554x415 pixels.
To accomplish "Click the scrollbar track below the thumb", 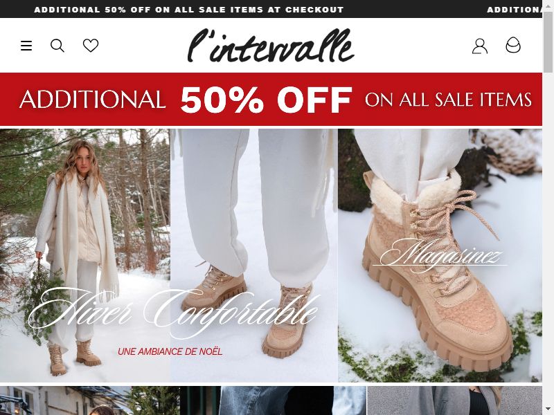I will (x=548, y=243).
